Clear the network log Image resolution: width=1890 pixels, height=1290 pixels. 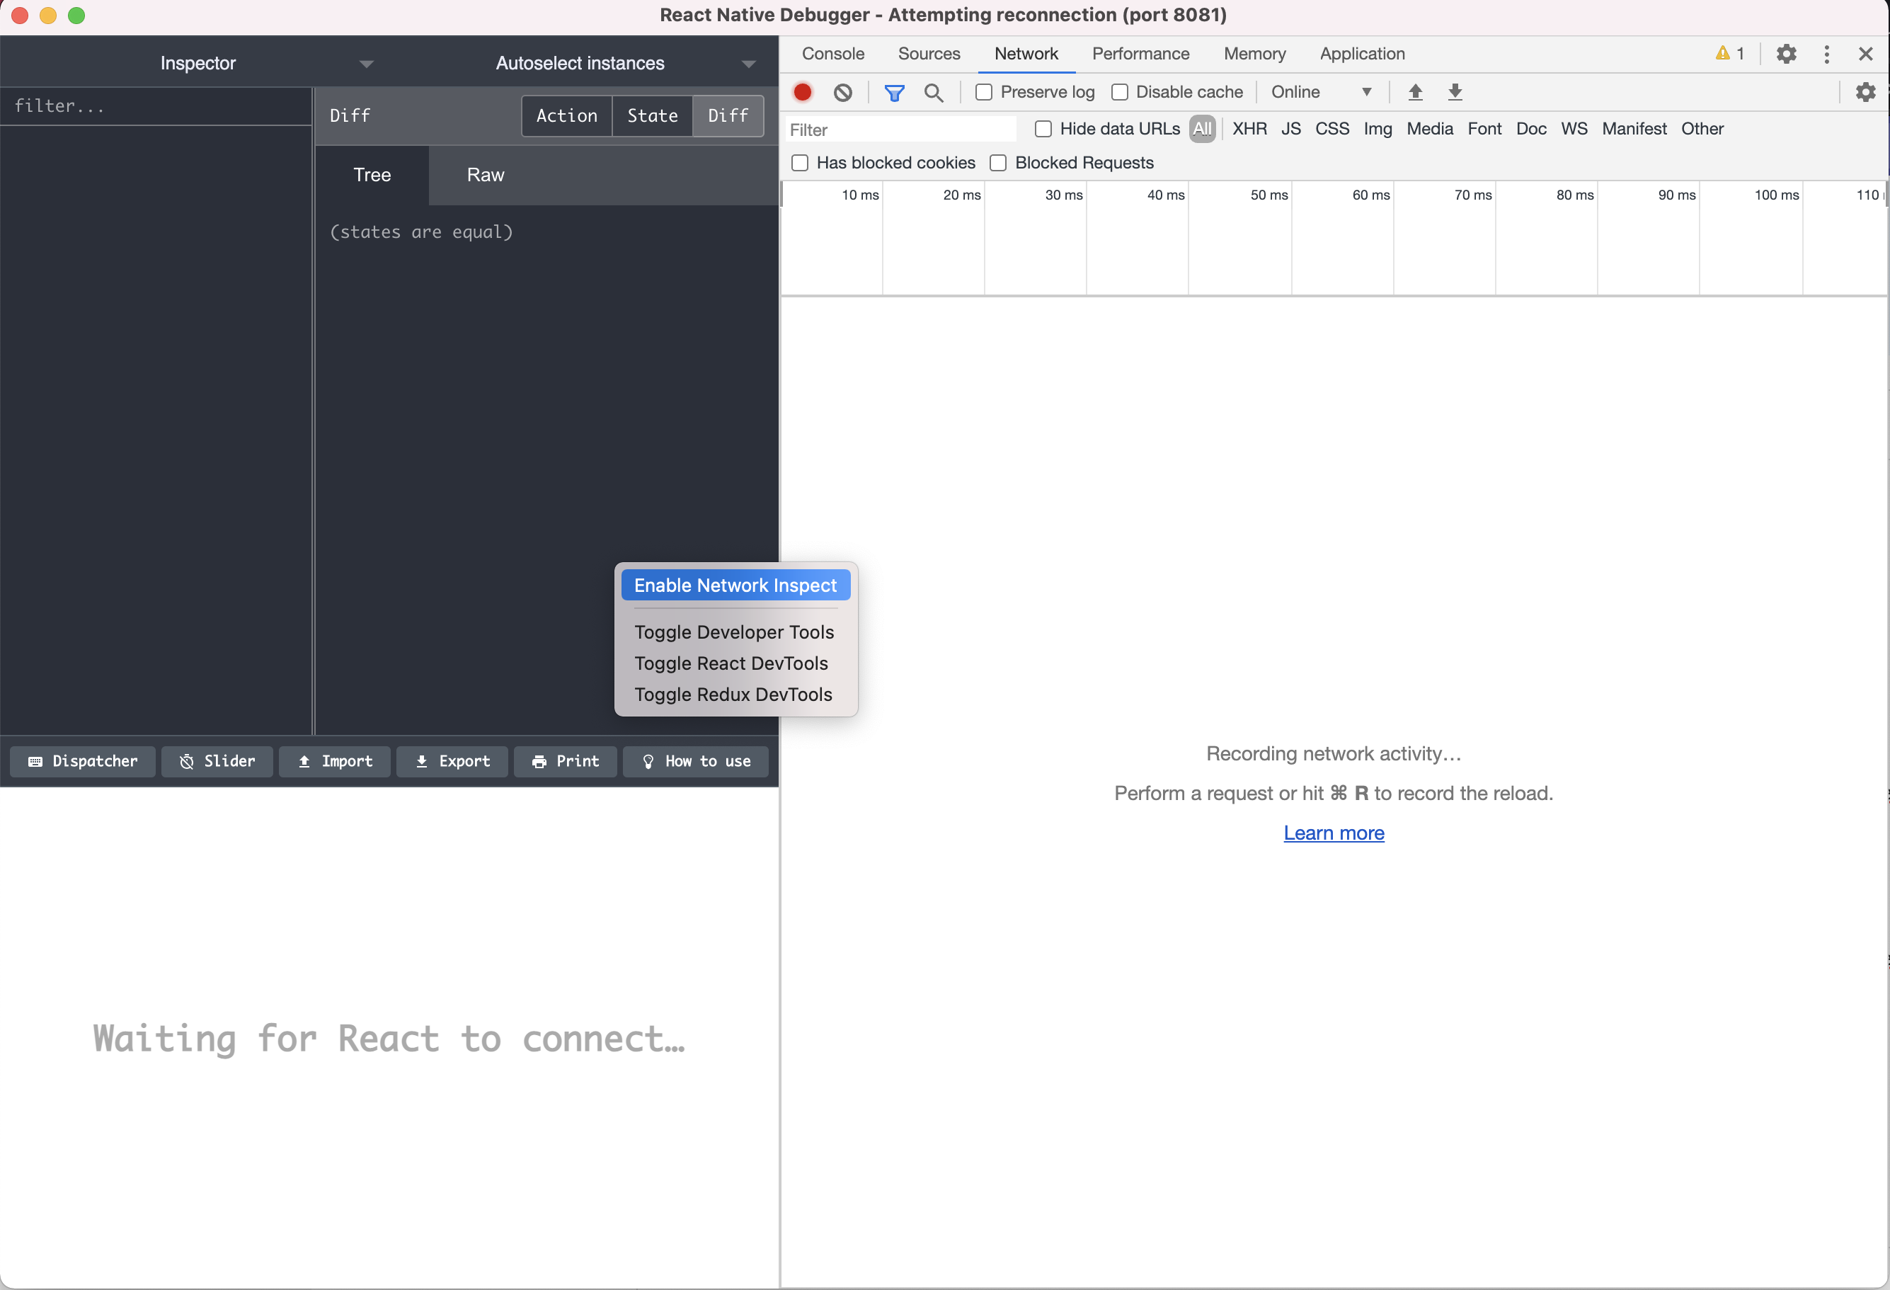(842, 92)
